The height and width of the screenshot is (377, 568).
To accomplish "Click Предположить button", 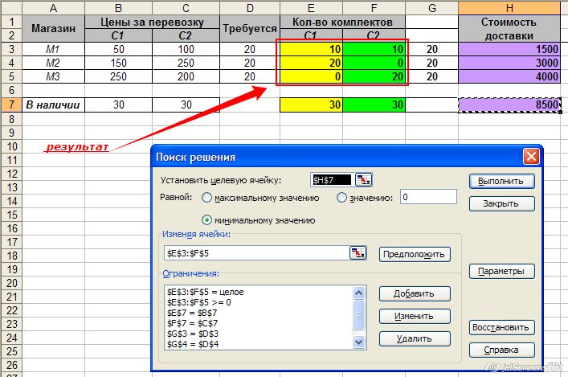I will click(x=415, y=255).
